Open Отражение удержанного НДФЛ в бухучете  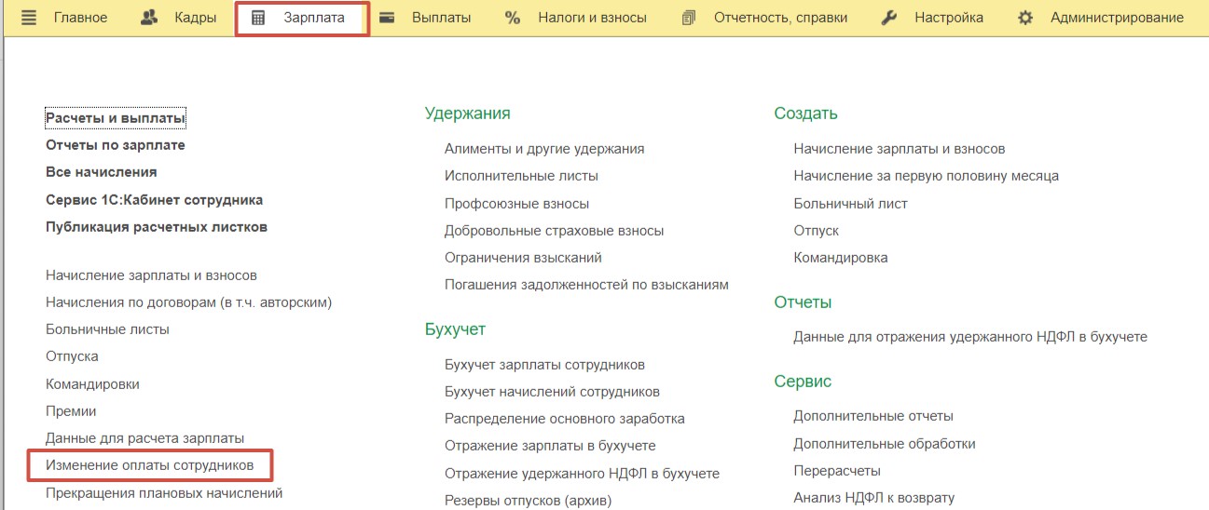pyautogui.click(x=582, y=473)
